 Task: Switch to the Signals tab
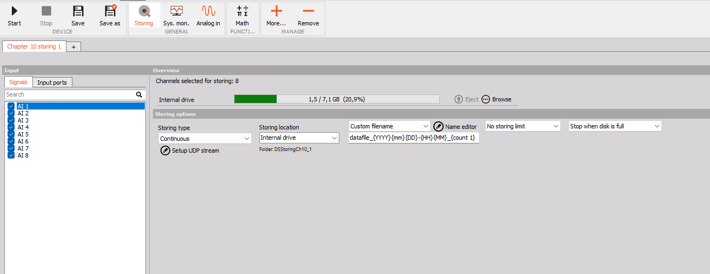click(18, 82)
